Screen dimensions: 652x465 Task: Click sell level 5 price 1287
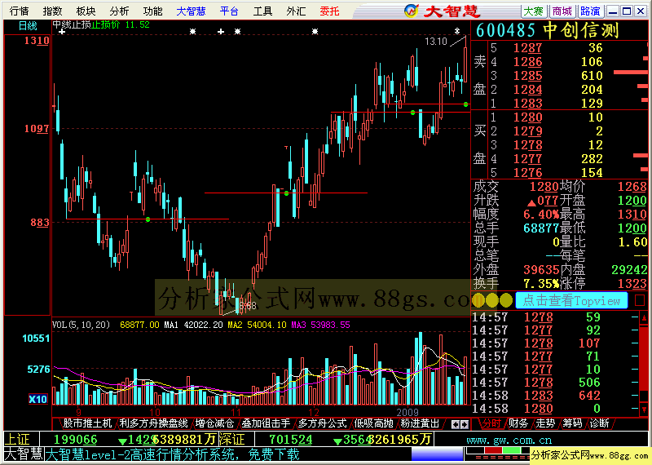527,48
